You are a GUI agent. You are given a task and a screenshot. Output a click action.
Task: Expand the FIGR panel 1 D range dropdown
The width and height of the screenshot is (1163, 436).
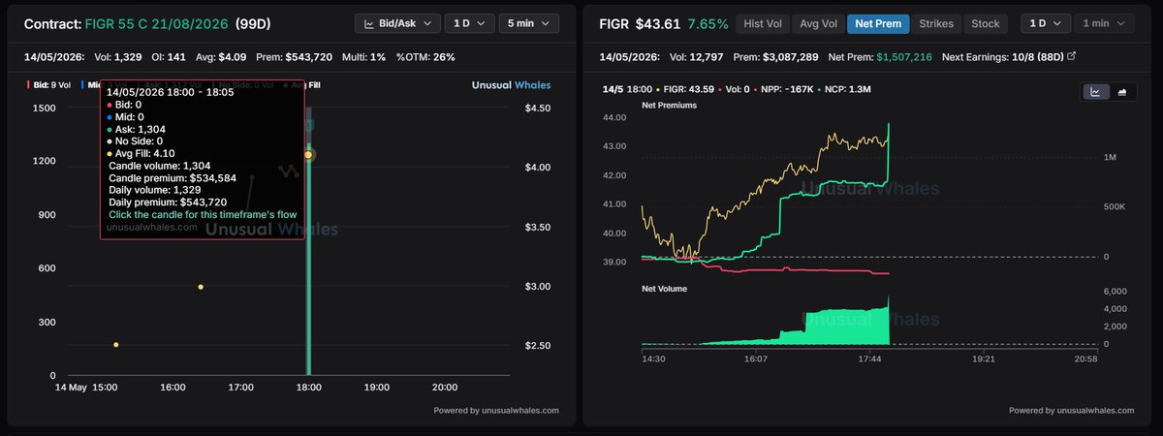click(1048, 23)
